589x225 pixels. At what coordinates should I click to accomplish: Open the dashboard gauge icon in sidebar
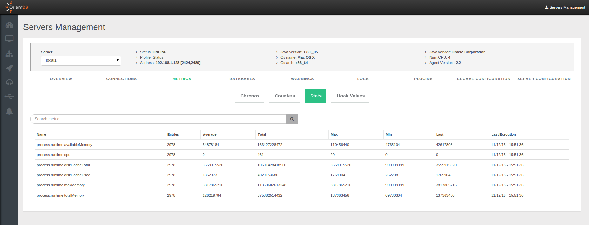click(x=9, y=25)
